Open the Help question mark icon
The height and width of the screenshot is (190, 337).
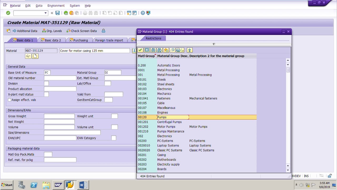(143, 13)
